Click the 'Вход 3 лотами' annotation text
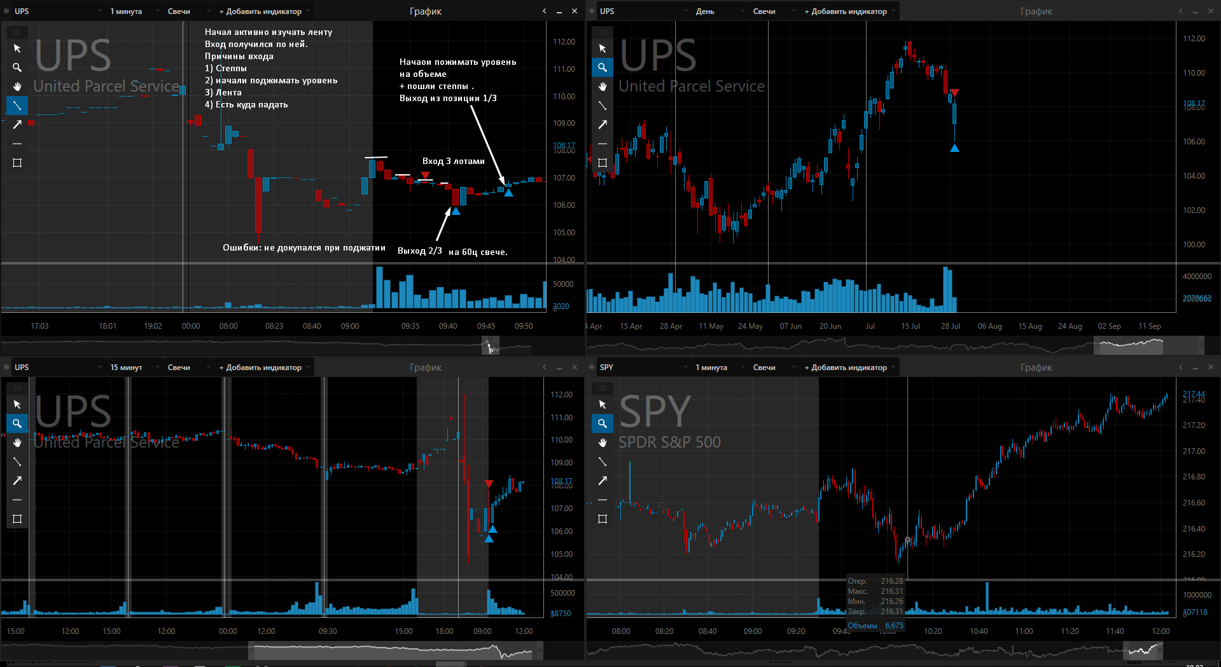 point(454,161)
